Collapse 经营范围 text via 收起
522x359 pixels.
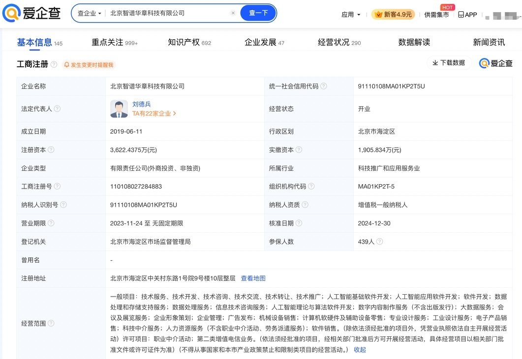click(360, 350)
